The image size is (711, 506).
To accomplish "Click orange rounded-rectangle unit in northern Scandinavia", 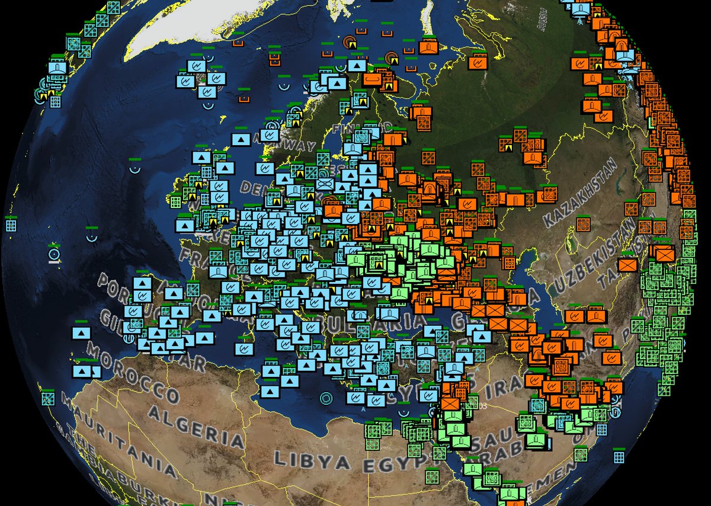I will click(x=373, y=78).
